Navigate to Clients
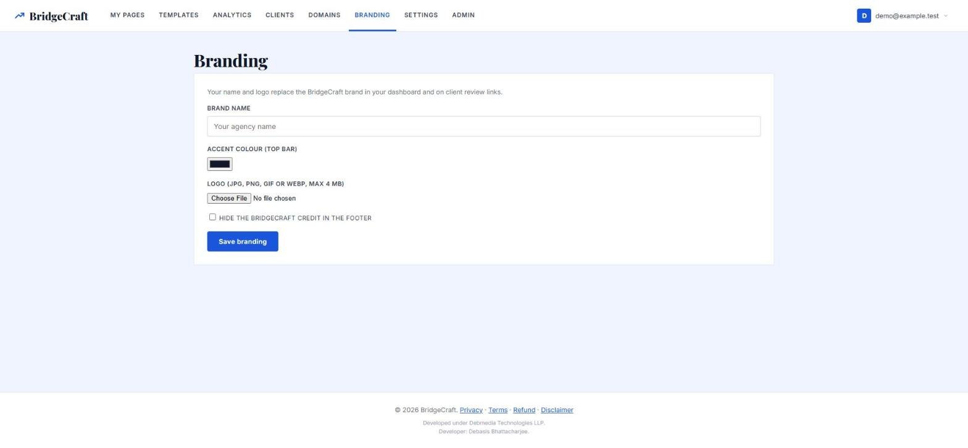 (280, 15)
